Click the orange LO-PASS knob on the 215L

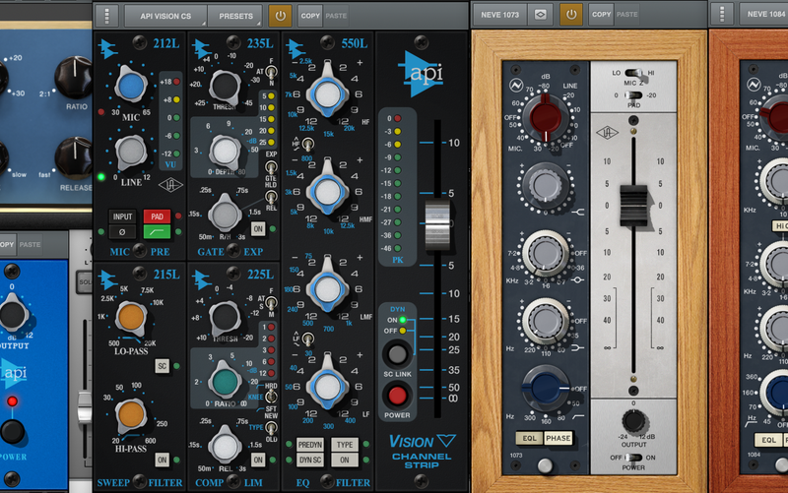pos(131,318)
